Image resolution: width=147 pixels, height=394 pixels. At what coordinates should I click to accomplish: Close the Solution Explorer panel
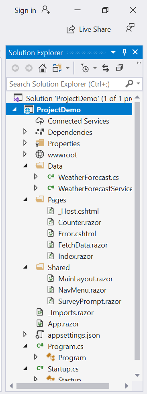click(x=135, y=52)
